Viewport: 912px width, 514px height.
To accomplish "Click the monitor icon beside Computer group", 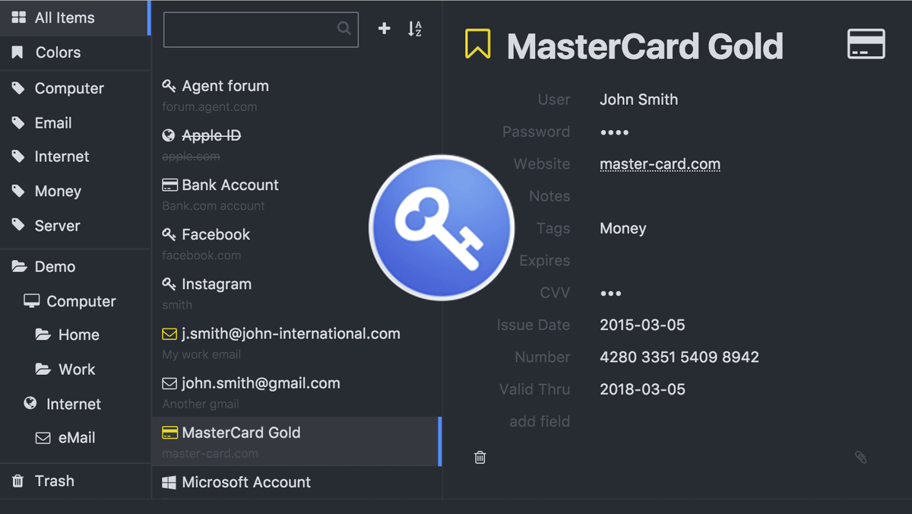I will coord(31,300).
